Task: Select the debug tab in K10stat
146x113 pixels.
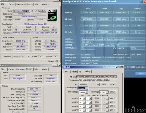Action: coord(88,71)
